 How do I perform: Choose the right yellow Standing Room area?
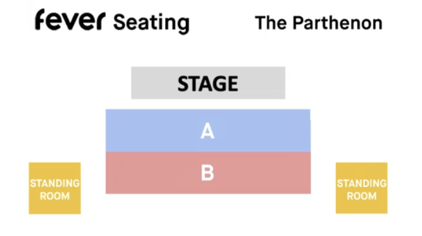(x=362, y=188)
